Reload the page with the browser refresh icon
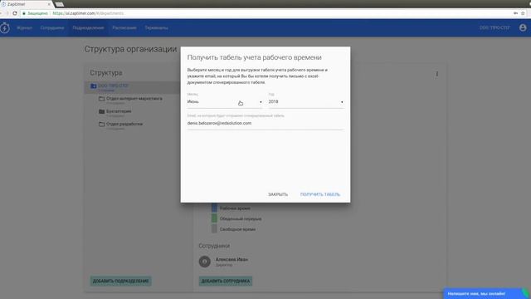 (15, 13)
